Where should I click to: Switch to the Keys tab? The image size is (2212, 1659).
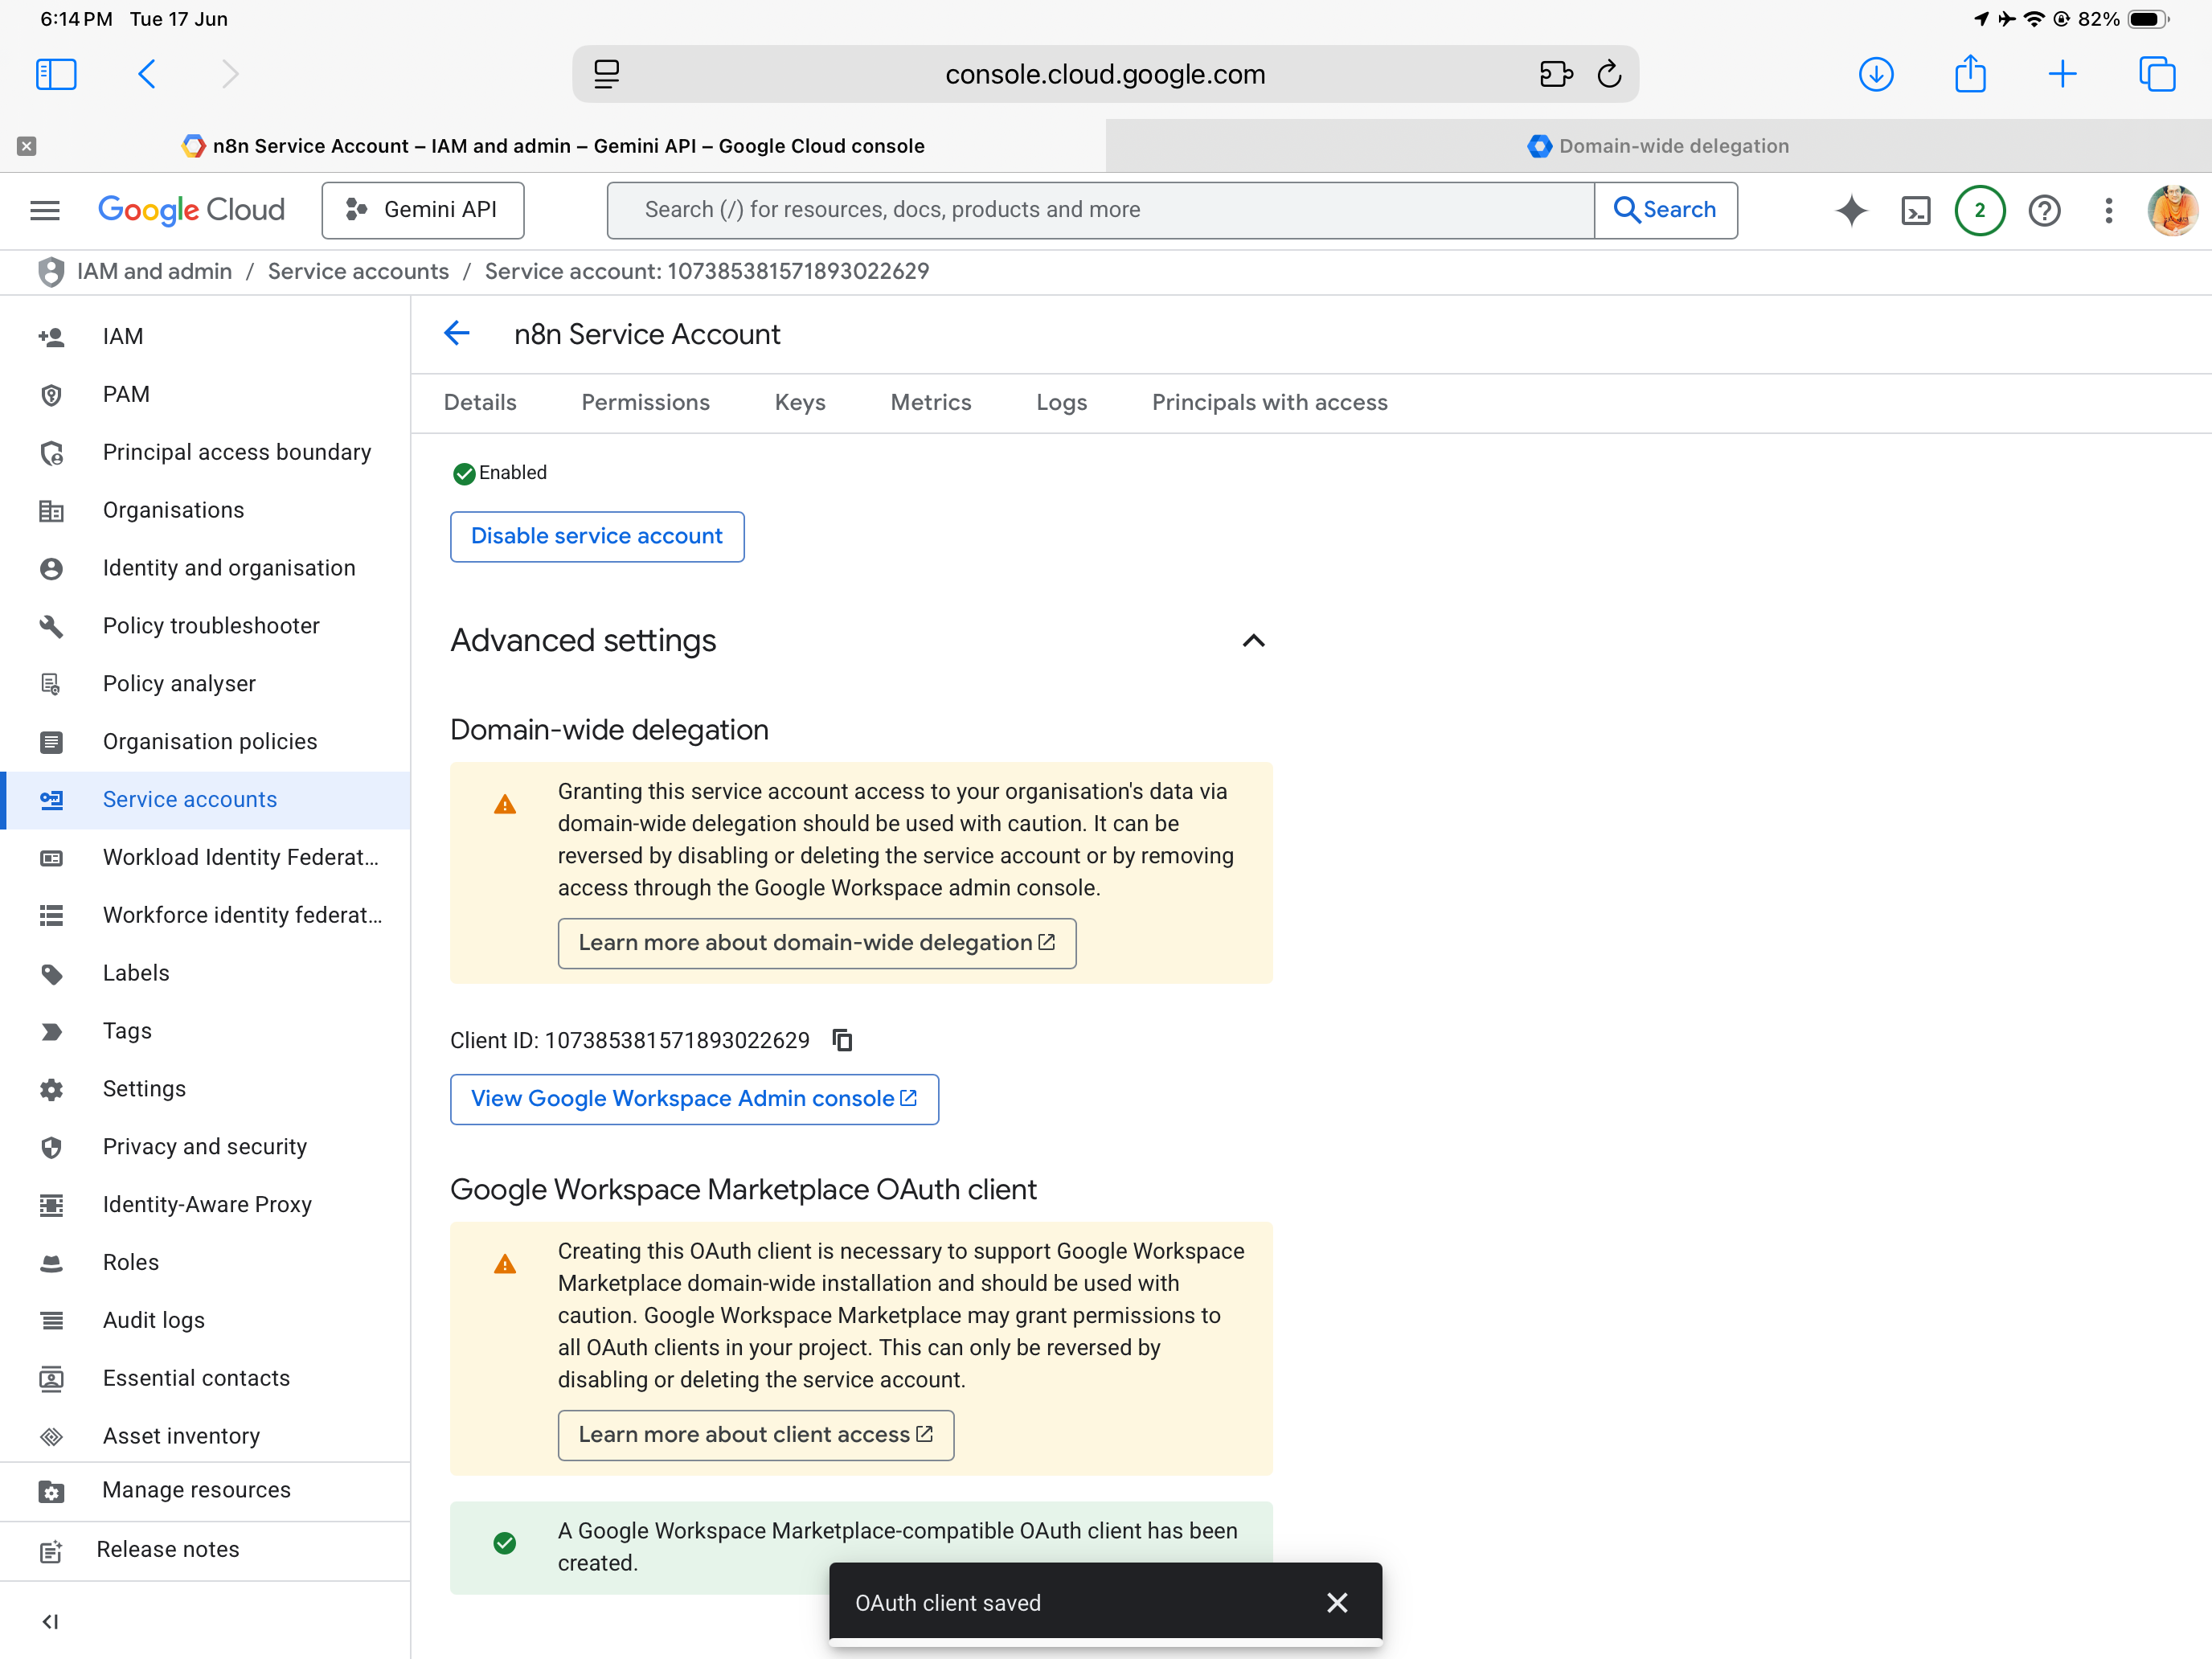click(x=800, y=402)
